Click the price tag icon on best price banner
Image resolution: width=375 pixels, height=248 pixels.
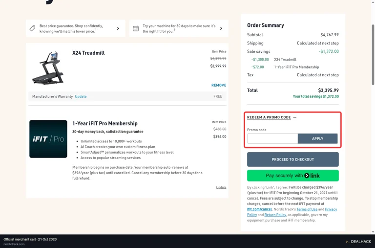pos(32,28)
